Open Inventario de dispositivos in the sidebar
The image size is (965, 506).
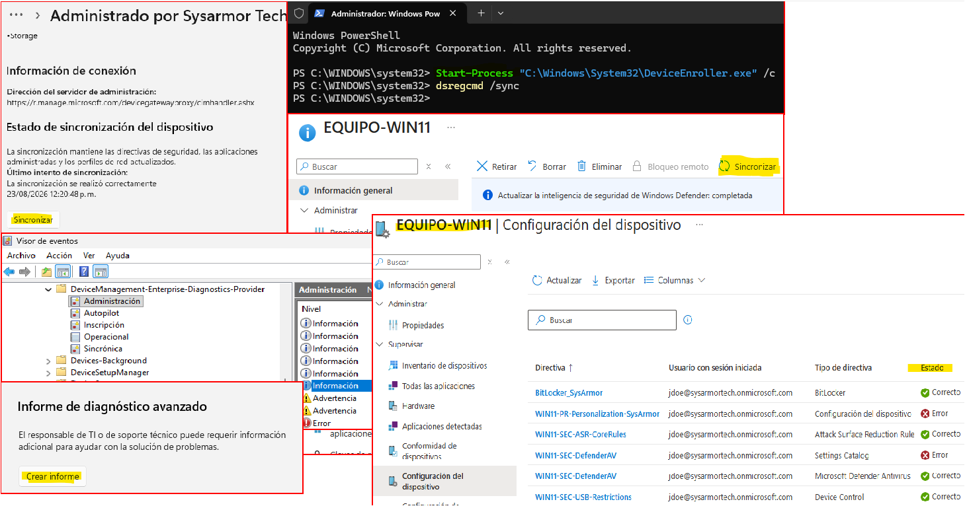coord(438,365)
